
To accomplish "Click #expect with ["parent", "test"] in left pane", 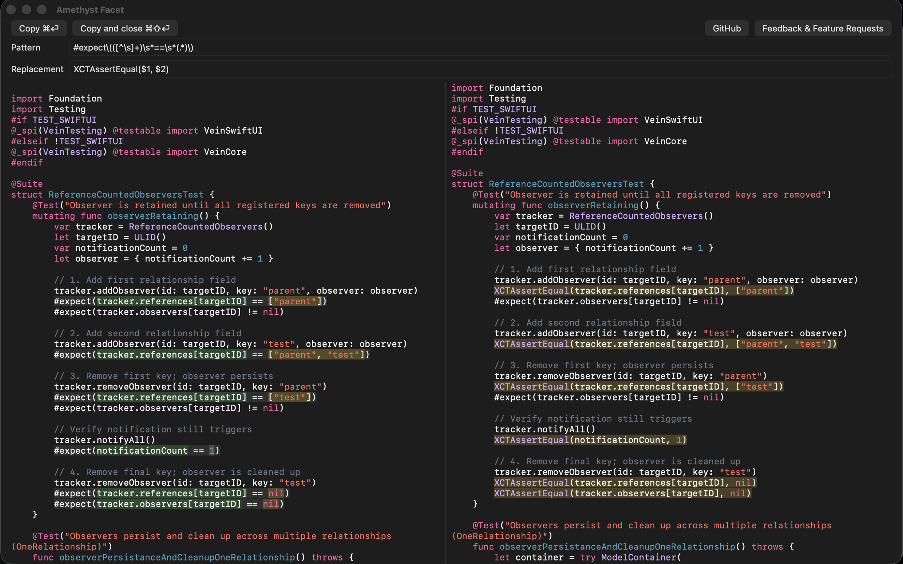I will (212, 354).
